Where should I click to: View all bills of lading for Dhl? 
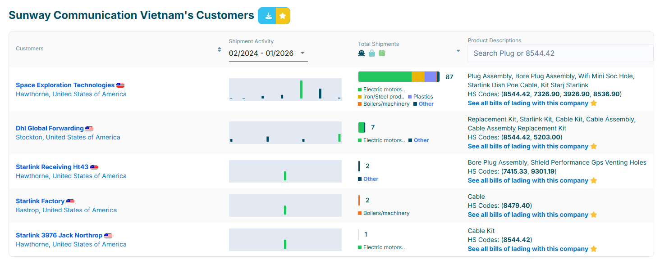(527, 146)
